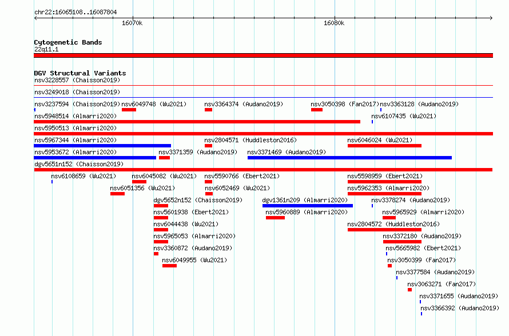The width and height of the screenshot is (509, 336).
Task: Click the nsv3363128 (Audano2019) label
Action: (419, 104)
